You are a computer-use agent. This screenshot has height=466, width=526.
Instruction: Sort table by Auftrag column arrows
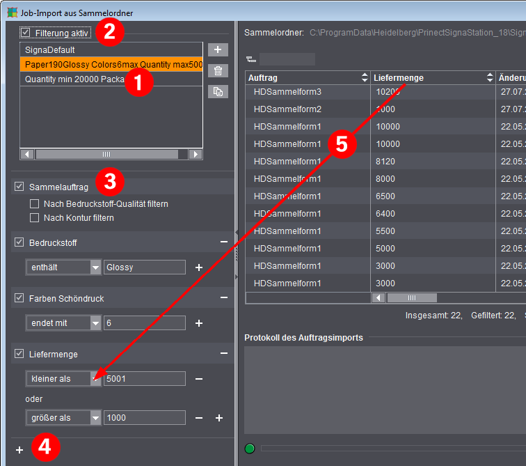(365, 77)
